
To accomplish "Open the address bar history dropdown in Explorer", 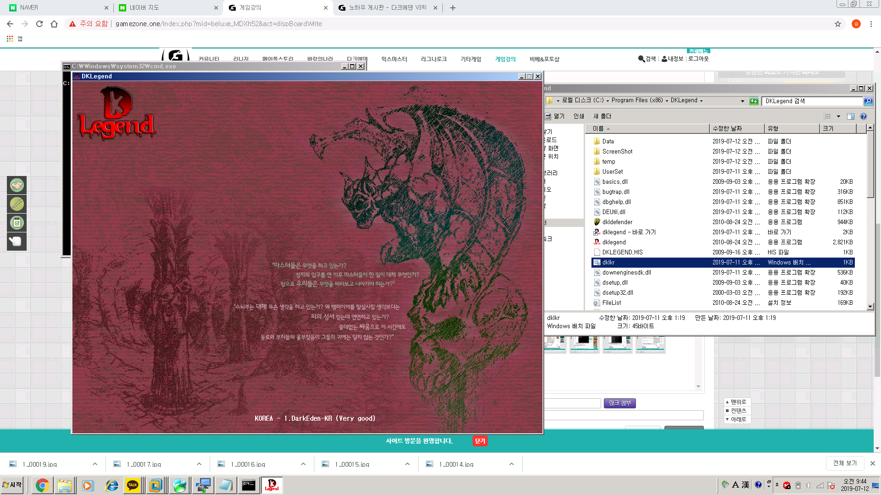I will 742,101.
